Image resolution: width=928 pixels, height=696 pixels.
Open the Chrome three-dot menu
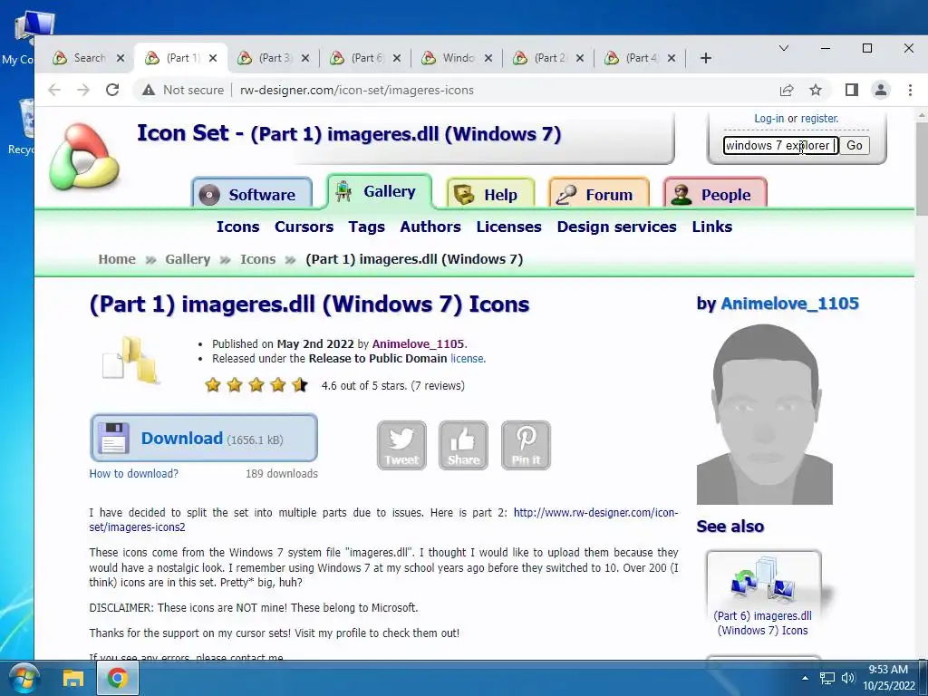910,90
